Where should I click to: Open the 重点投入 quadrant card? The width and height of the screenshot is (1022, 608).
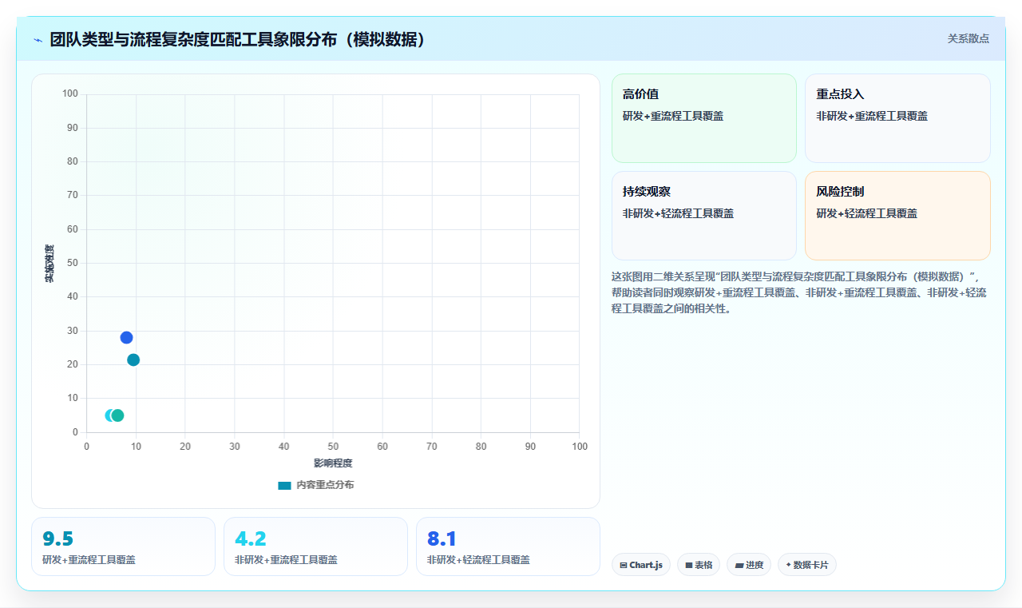(897, 118)
